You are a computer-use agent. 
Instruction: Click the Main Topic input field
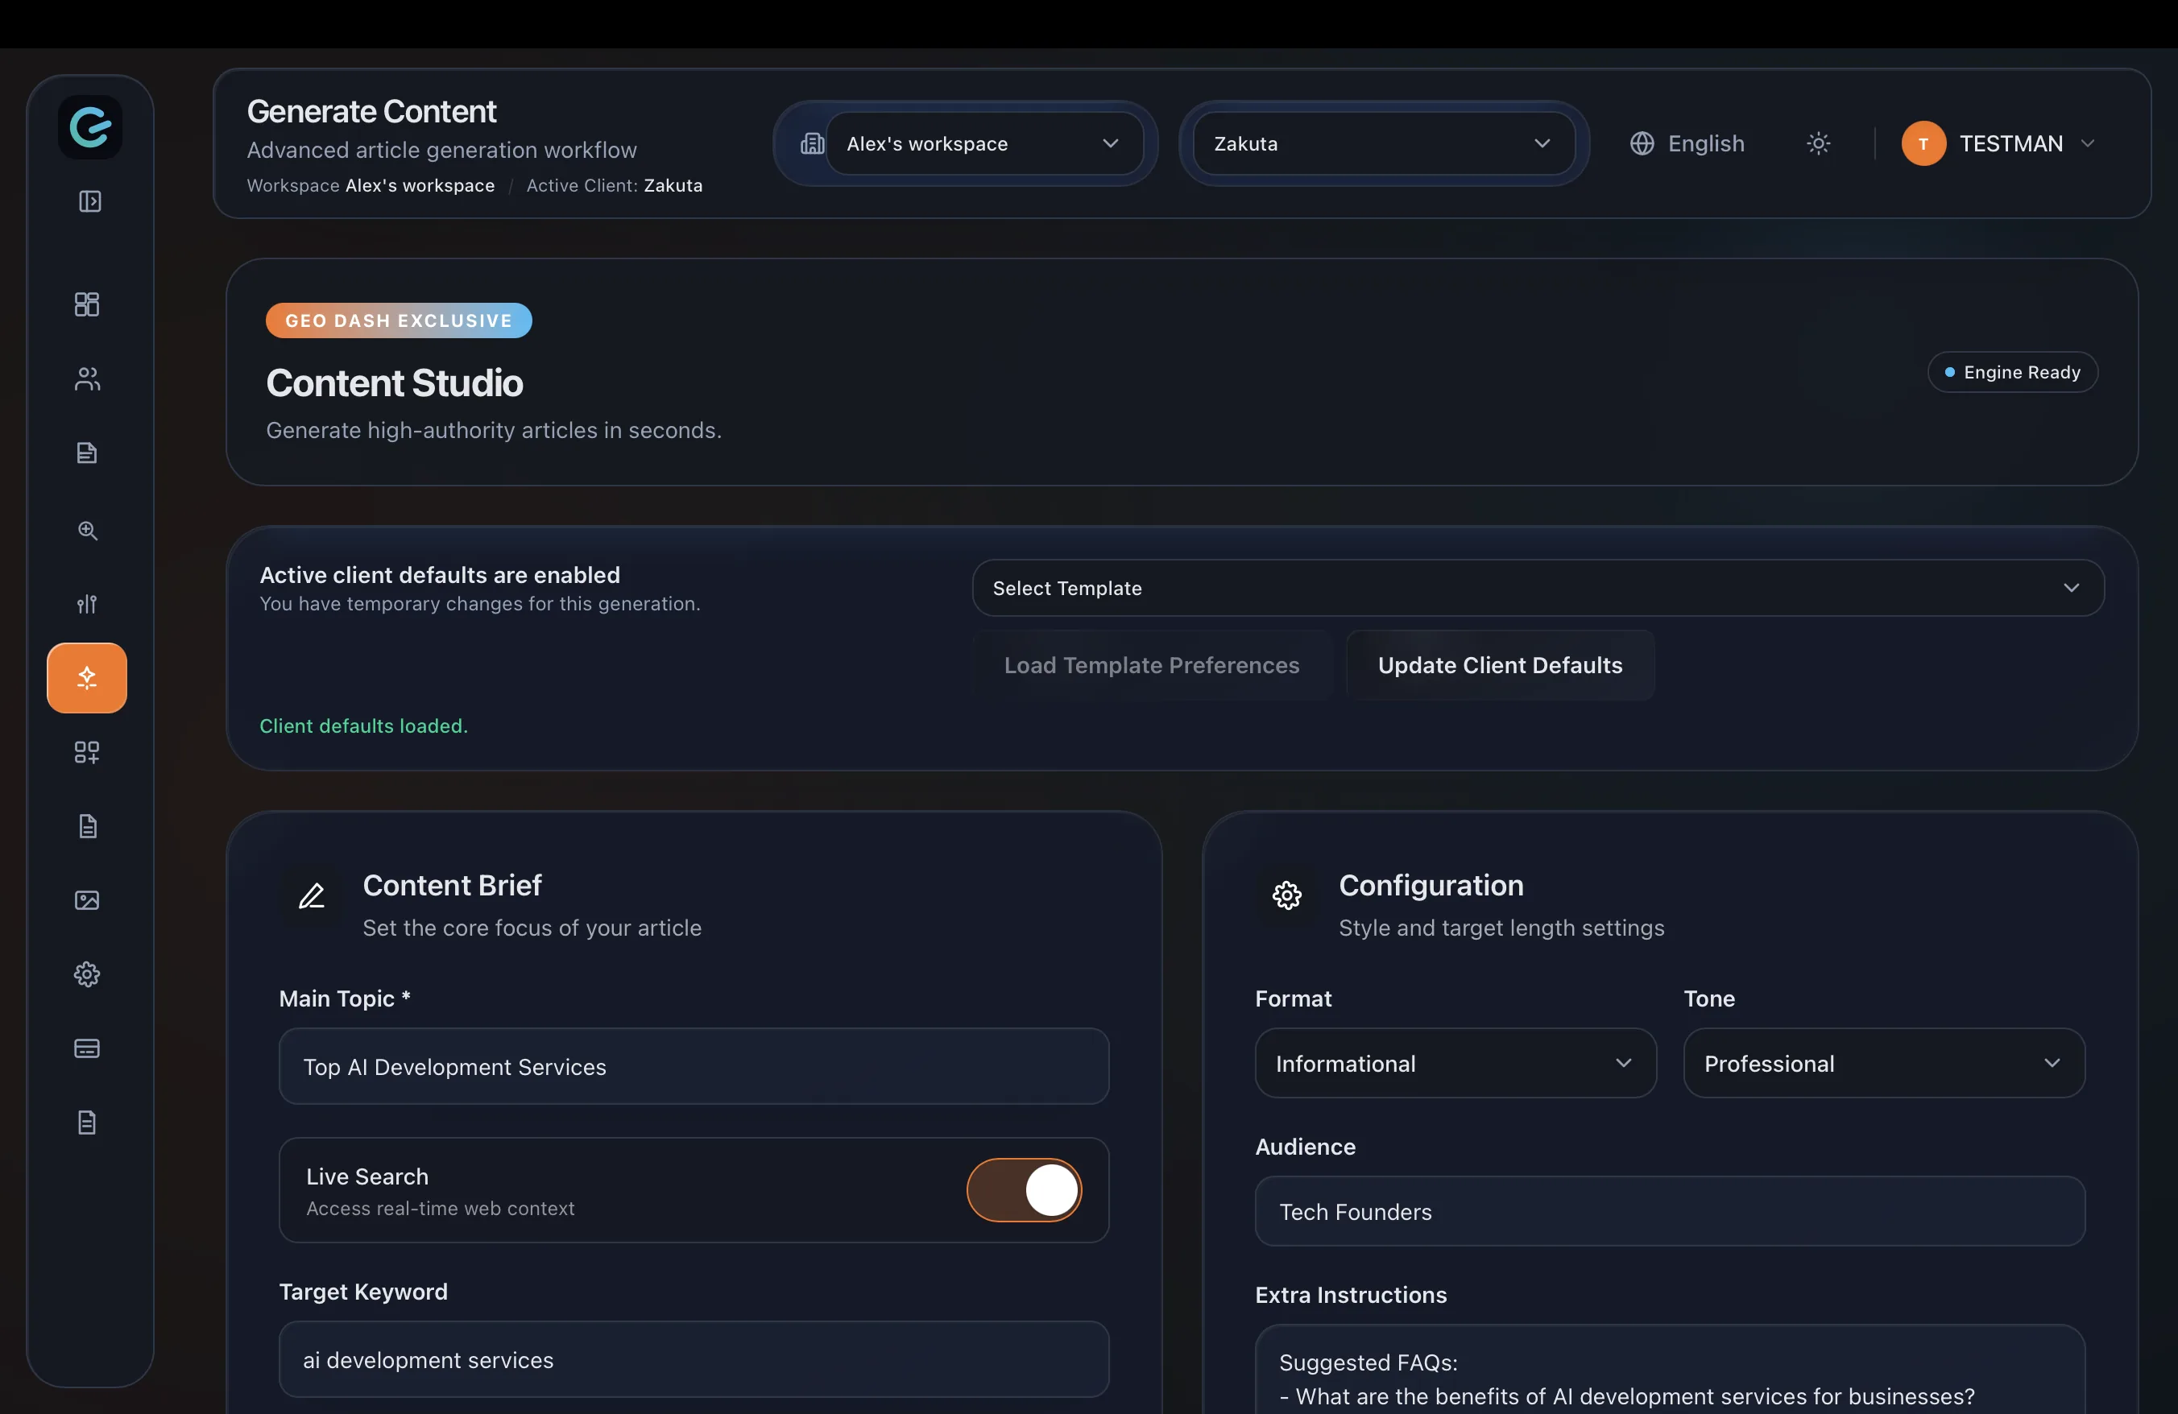694,1066
